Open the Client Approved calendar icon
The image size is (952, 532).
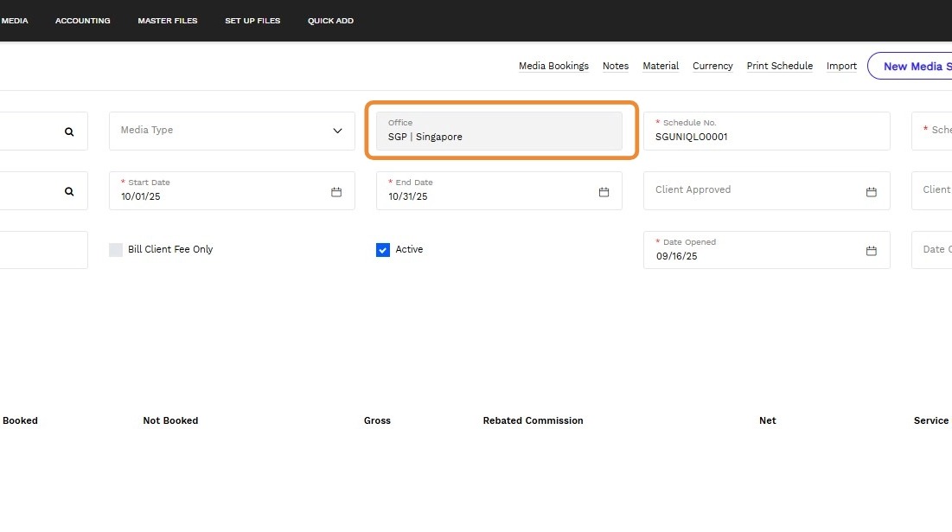(872, 191)
